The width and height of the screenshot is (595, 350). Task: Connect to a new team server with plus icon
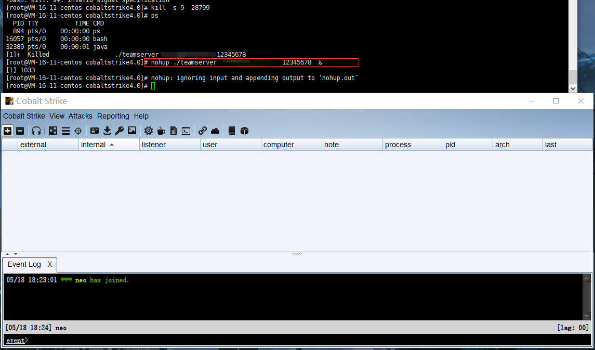7,131
